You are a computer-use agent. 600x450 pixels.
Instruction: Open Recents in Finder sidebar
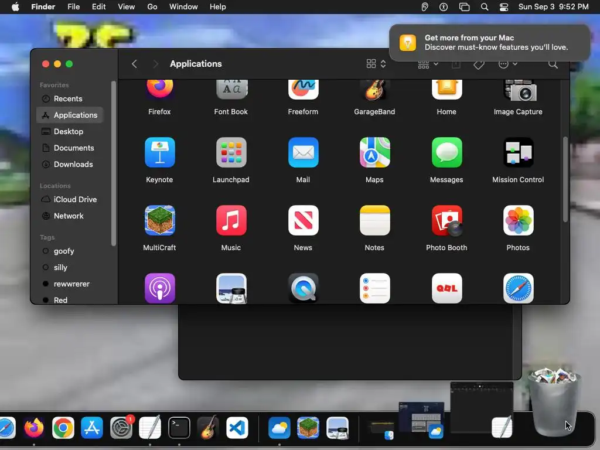click(x=70, y=98)
